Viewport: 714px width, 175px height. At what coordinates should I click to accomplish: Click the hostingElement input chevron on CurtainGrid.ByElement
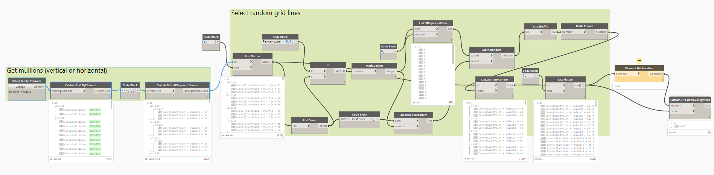(84, 91)
